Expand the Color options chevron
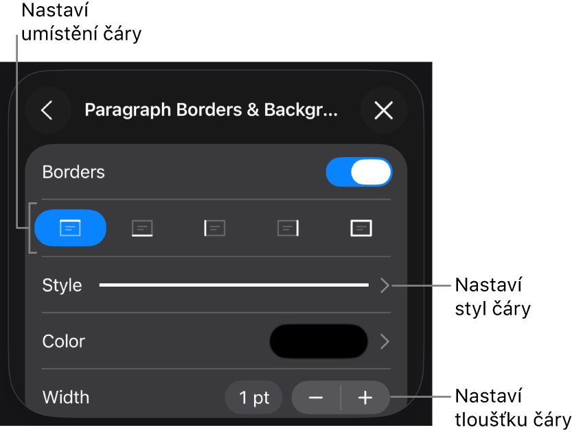This screenshot has width=583, height=432. coord(385,341)
